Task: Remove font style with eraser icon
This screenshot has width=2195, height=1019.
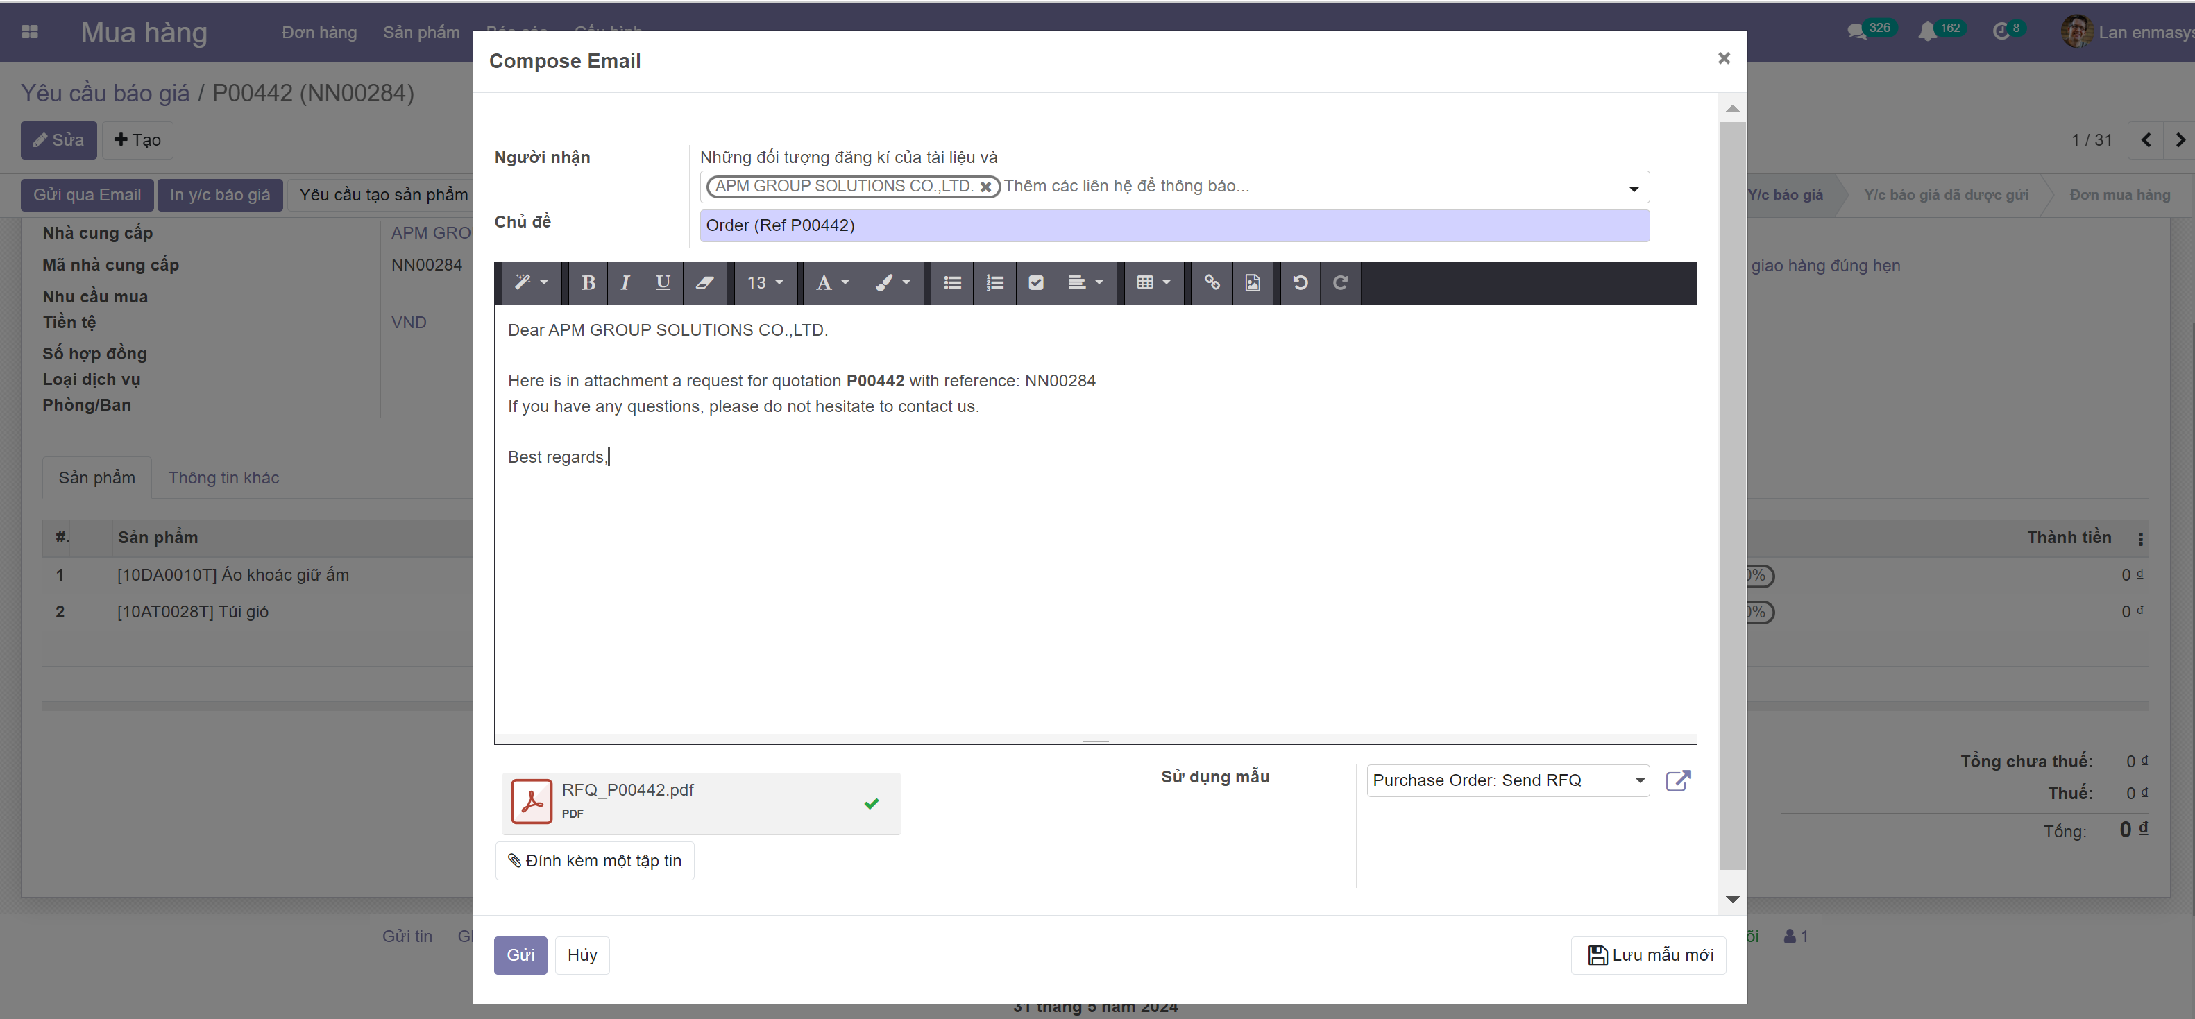Action: pyautogui.click(x=704, y=283)
